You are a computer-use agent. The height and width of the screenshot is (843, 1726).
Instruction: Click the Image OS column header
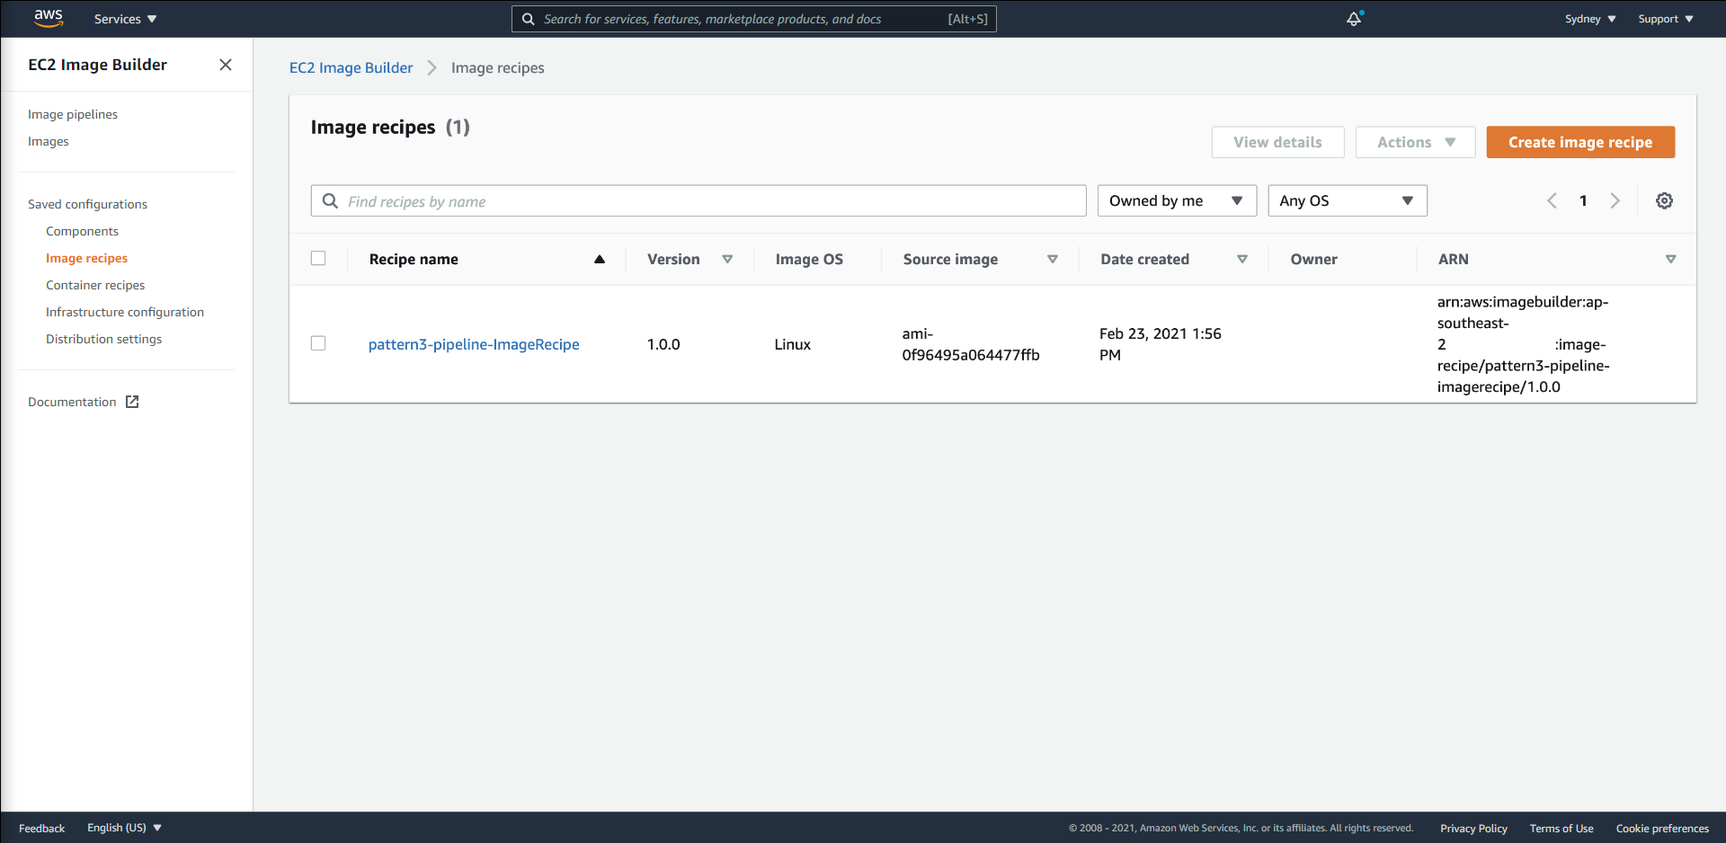(x=809, y=259)
